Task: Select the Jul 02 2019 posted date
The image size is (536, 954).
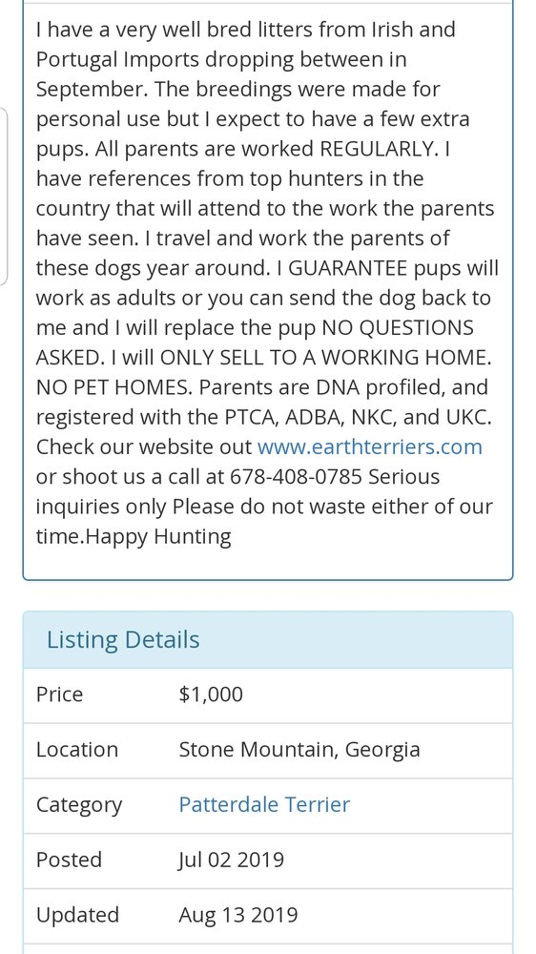Action: [x=231, y=861]
